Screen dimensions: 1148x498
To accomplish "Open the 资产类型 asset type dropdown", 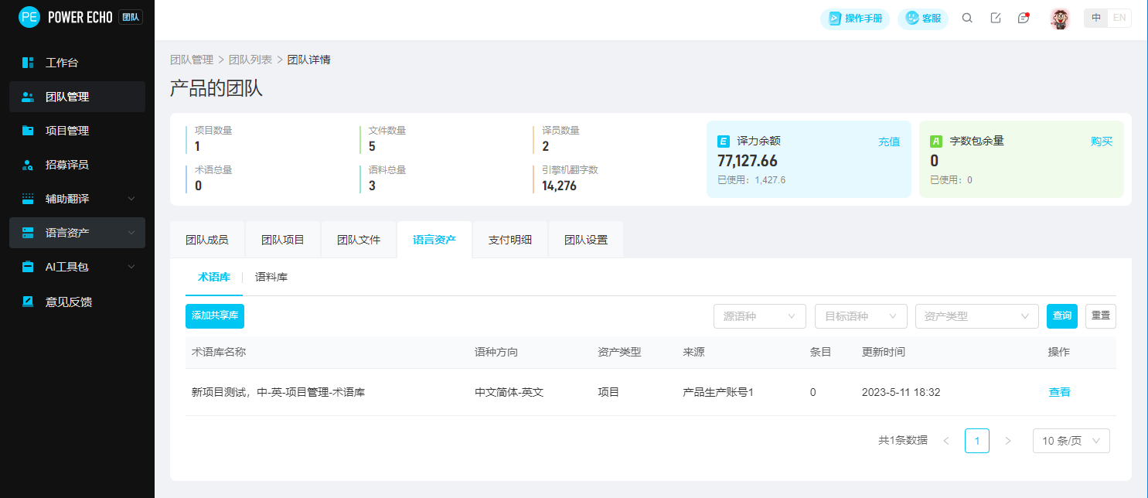I will 976,316.
